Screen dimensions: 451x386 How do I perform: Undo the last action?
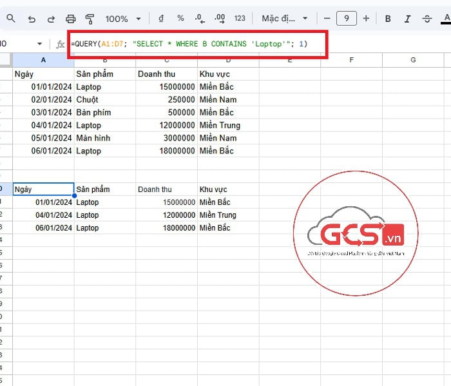[x=32, y=19]
